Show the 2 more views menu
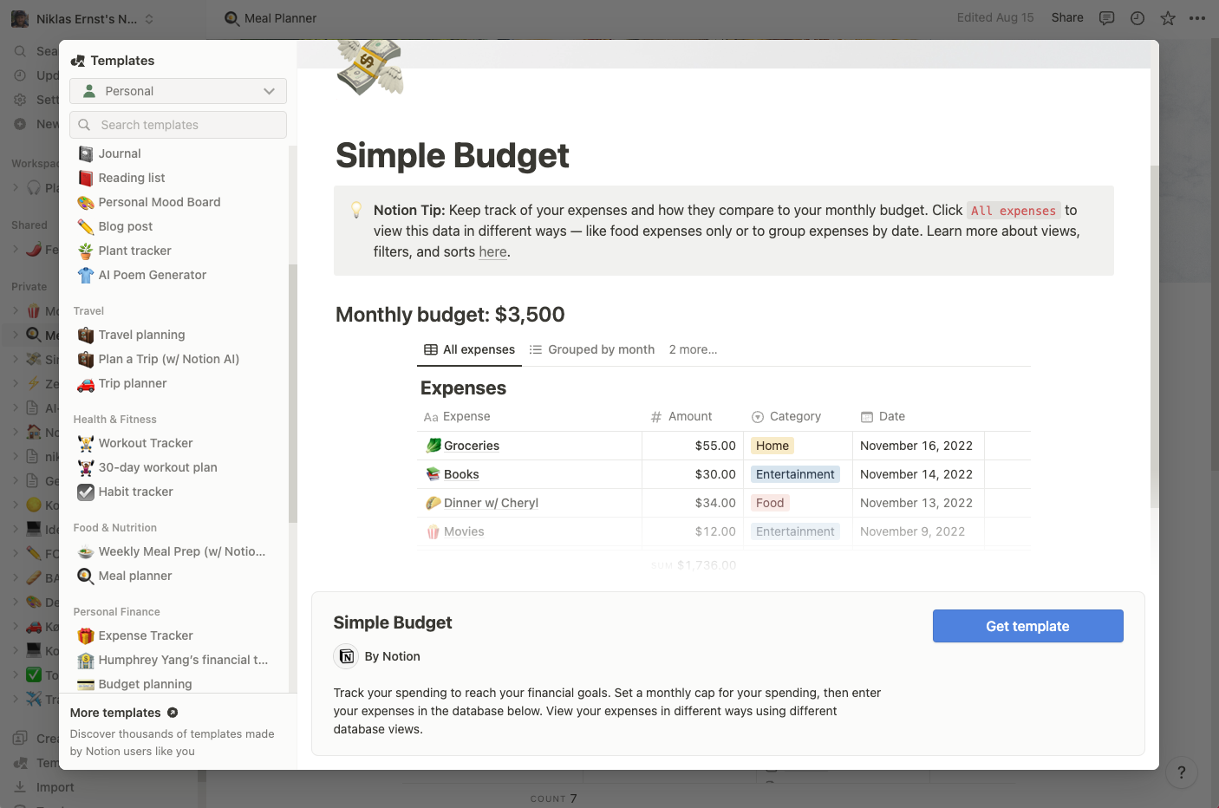The width and height of the screenshot is (1219, 808). click(x=693, y=349)
